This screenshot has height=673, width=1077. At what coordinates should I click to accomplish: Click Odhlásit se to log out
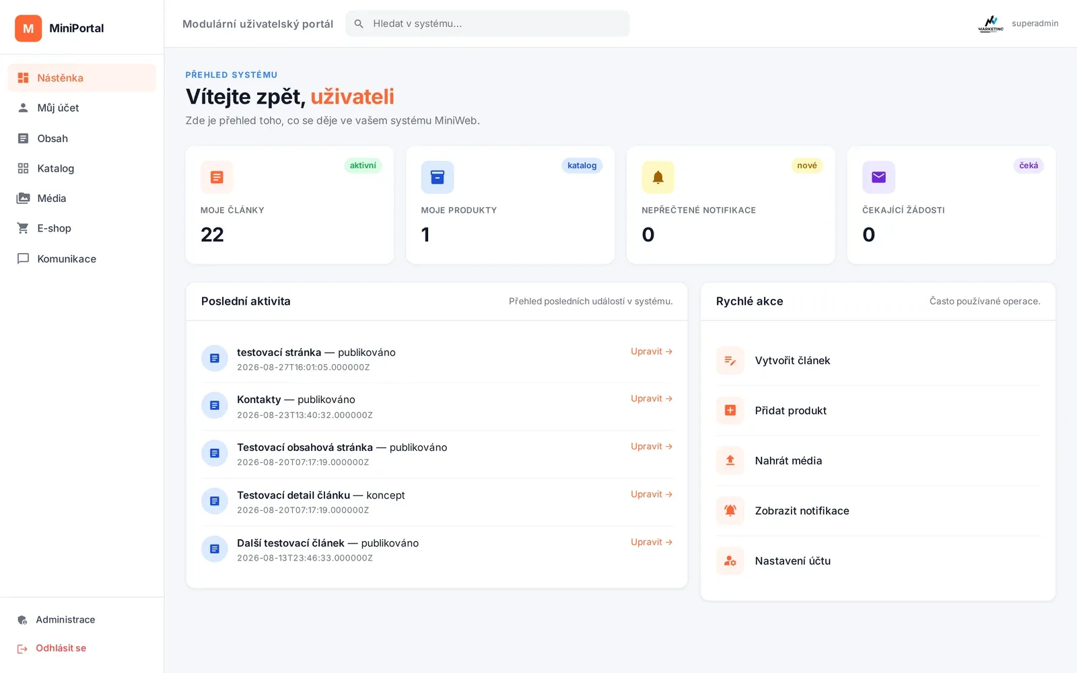(x=81, y=648)
